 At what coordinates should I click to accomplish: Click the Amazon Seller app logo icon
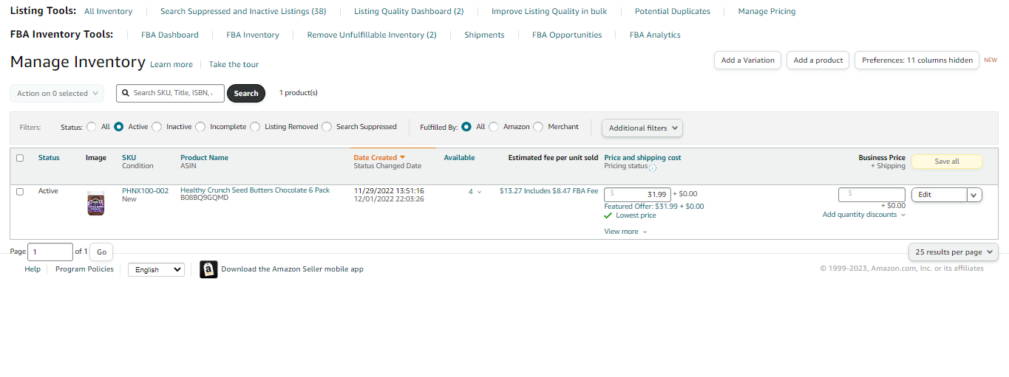pos(208,269)
